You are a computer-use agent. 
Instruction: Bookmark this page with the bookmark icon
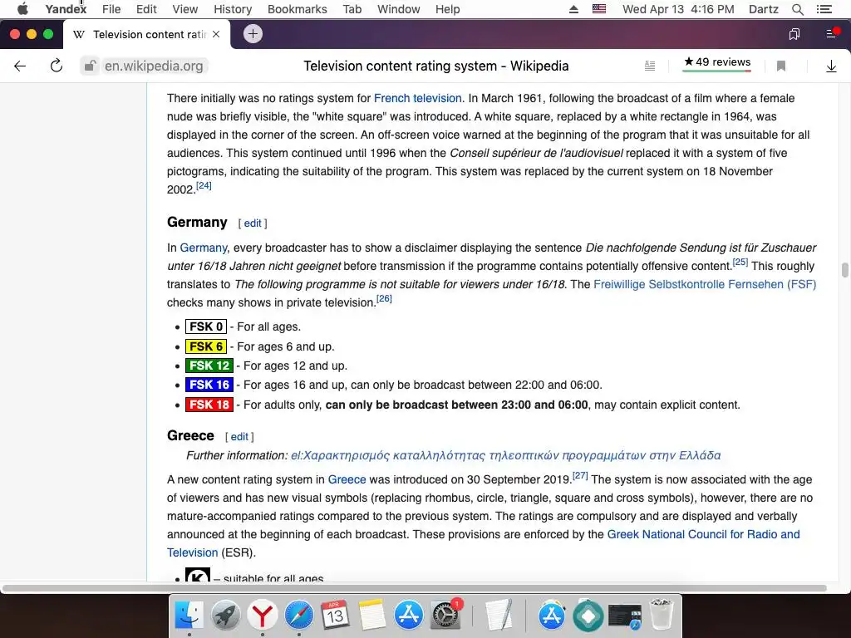pos(781,66)
